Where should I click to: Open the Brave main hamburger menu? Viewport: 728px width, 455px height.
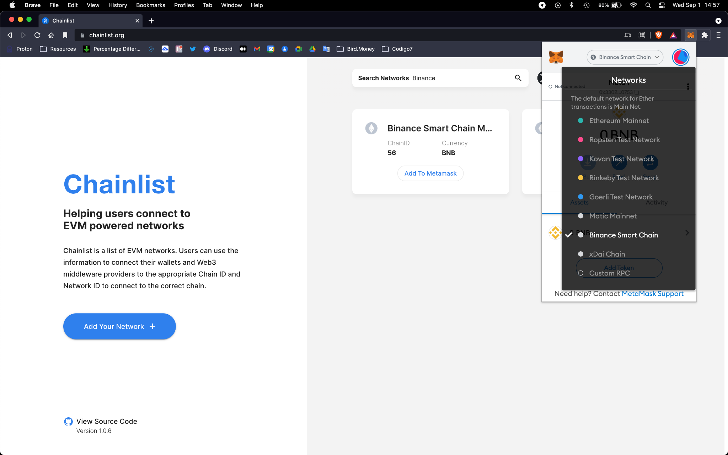click(718, 35)
